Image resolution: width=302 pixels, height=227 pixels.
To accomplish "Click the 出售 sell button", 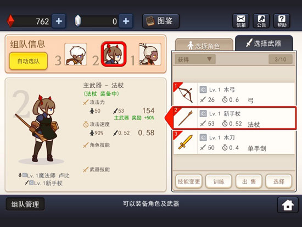I will (x=249, y=181).
